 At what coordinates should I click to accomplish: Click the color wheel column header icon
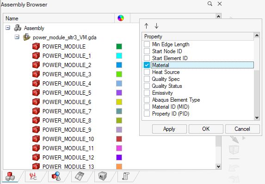pos(121,18)
